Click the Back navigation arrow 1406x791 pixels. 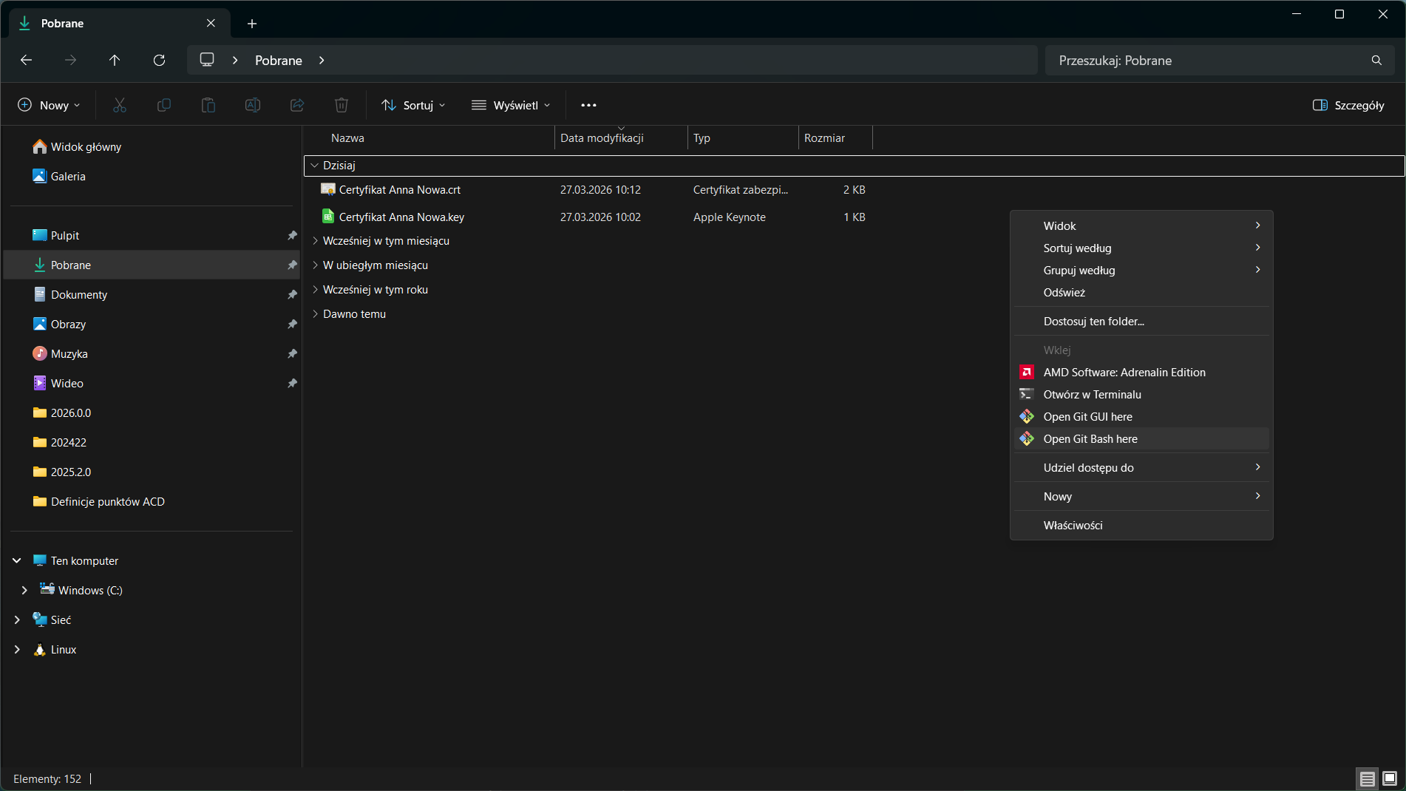pos(27,61)
